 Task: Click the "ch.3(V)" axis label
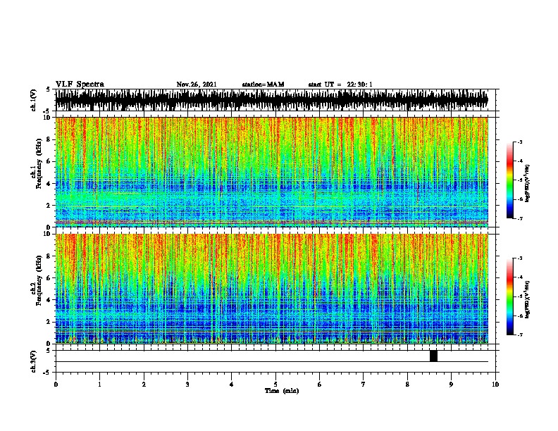[x=33, y=361]
